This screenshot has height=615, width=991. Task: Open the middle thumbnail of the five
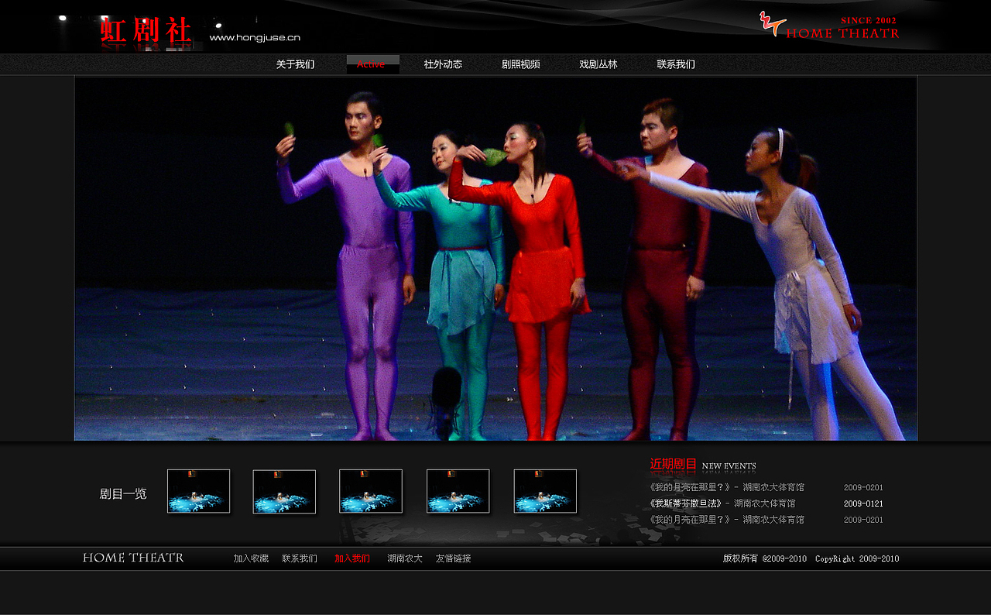371,491
